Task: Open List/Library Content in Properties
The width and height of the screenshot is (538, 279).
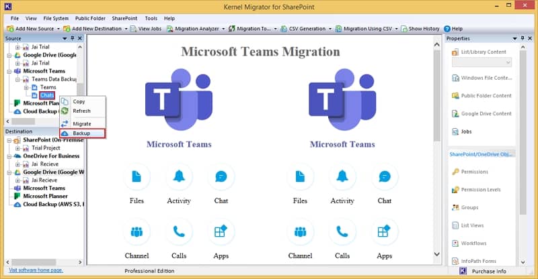Action: (x=479, y=52)
